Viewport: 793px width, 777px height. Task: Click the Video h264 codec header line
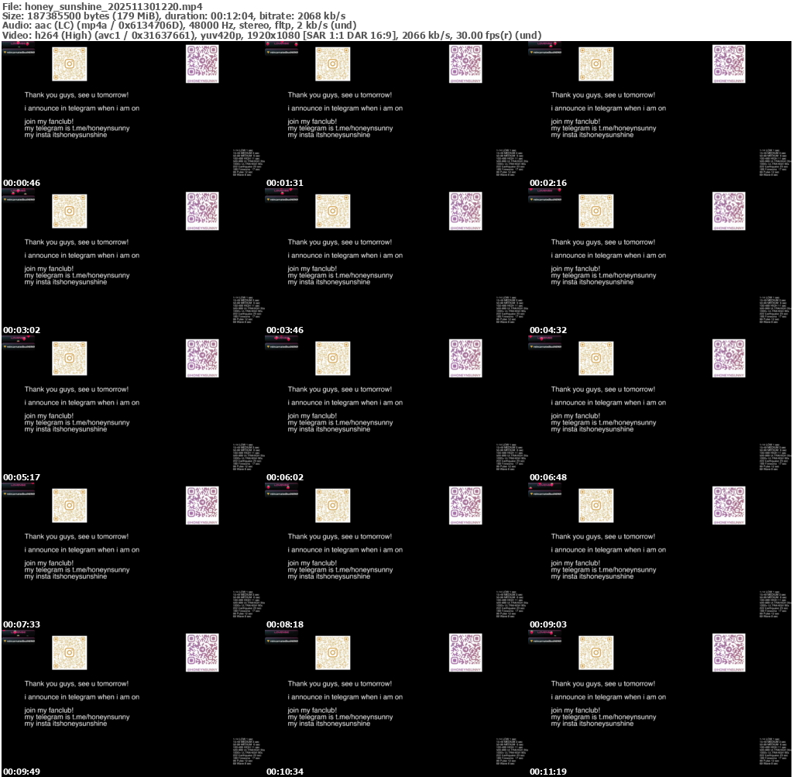coord(272,36)
